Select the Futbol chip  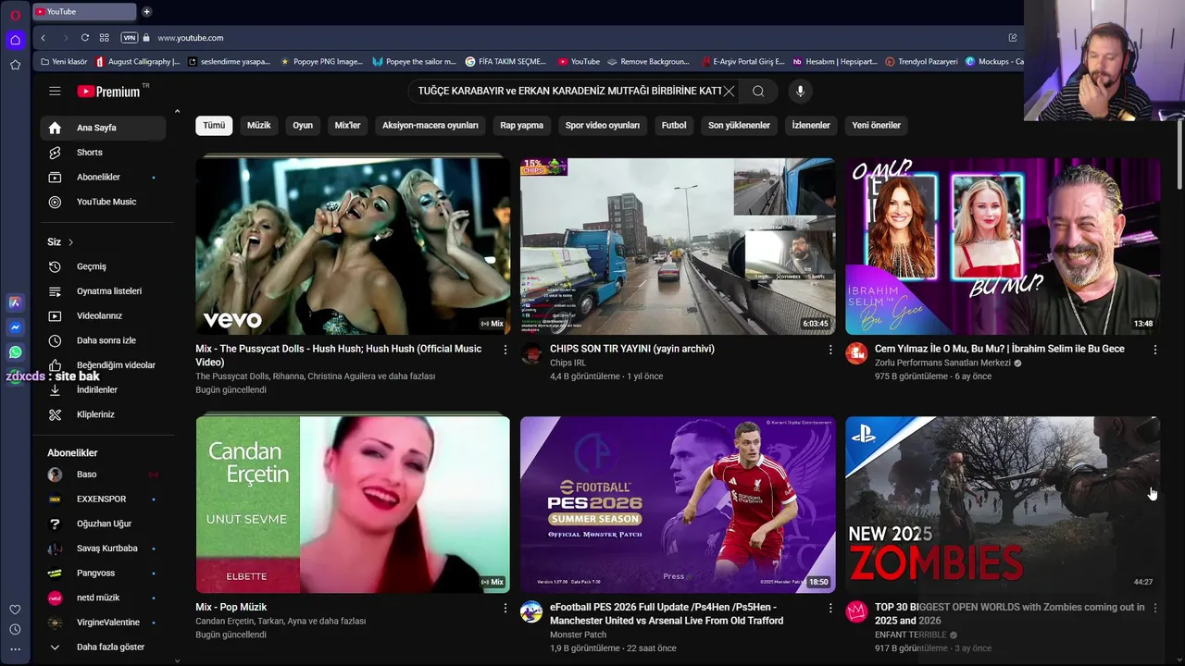coord(674,125)
